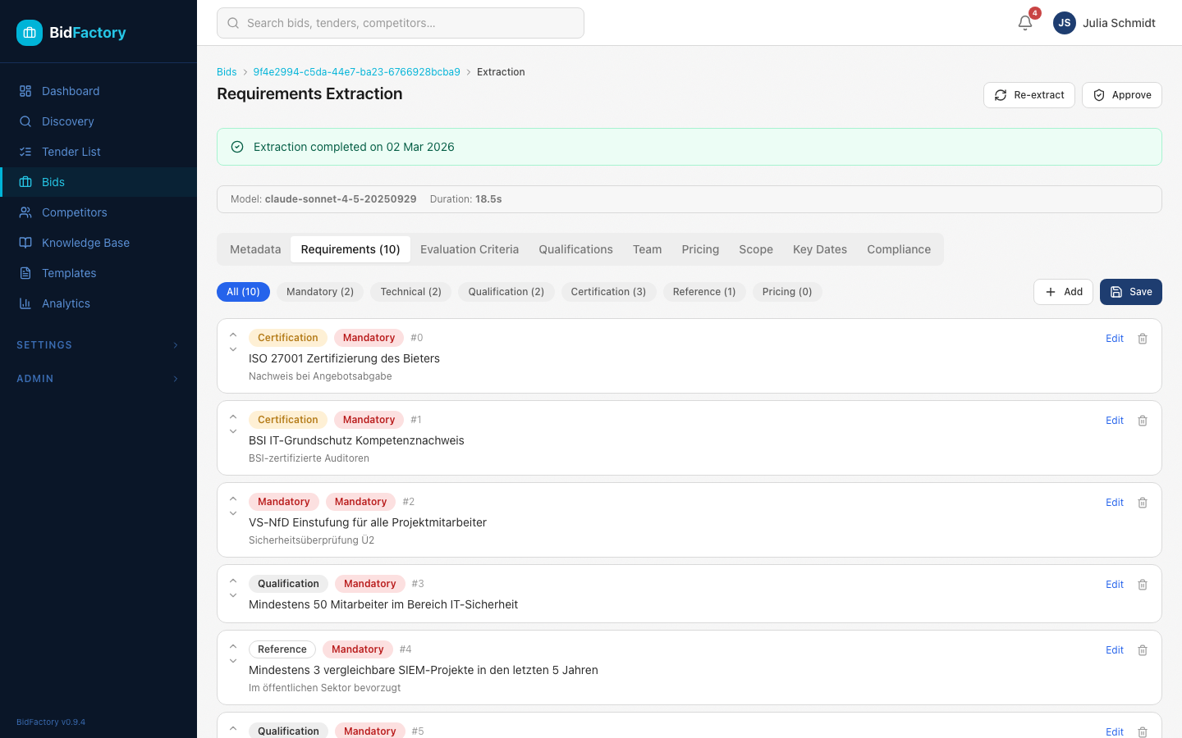1182x738 pixels.
Task: Edit the SIEM-Projekte requirement
Action: (1115, 650)
